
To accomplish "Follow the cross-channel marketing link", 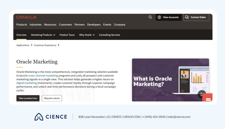I will click(x=43, y=75).
